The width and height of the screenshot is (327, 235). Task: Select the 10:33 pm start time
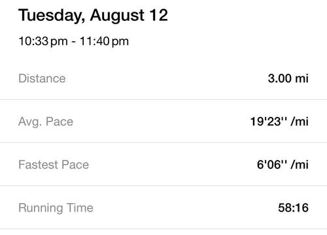coord(43,41)
